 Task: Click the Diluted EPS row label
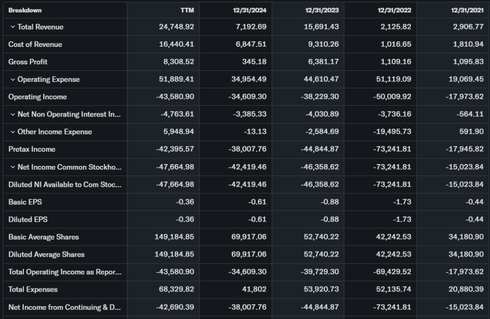pyautogui.click(x=28, y=220)
